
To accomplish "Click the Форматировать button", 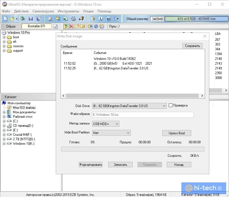I will click(x=90, y=165).
